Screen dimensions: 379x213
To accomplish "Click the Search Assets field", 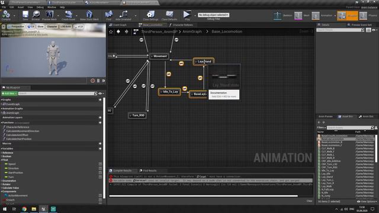I will pyautogui.click(x=350, y=128).
